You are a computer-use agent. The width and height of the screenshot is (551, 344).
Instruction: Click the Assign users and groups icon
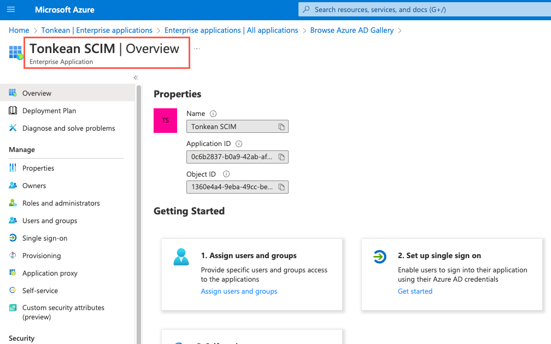181,256
